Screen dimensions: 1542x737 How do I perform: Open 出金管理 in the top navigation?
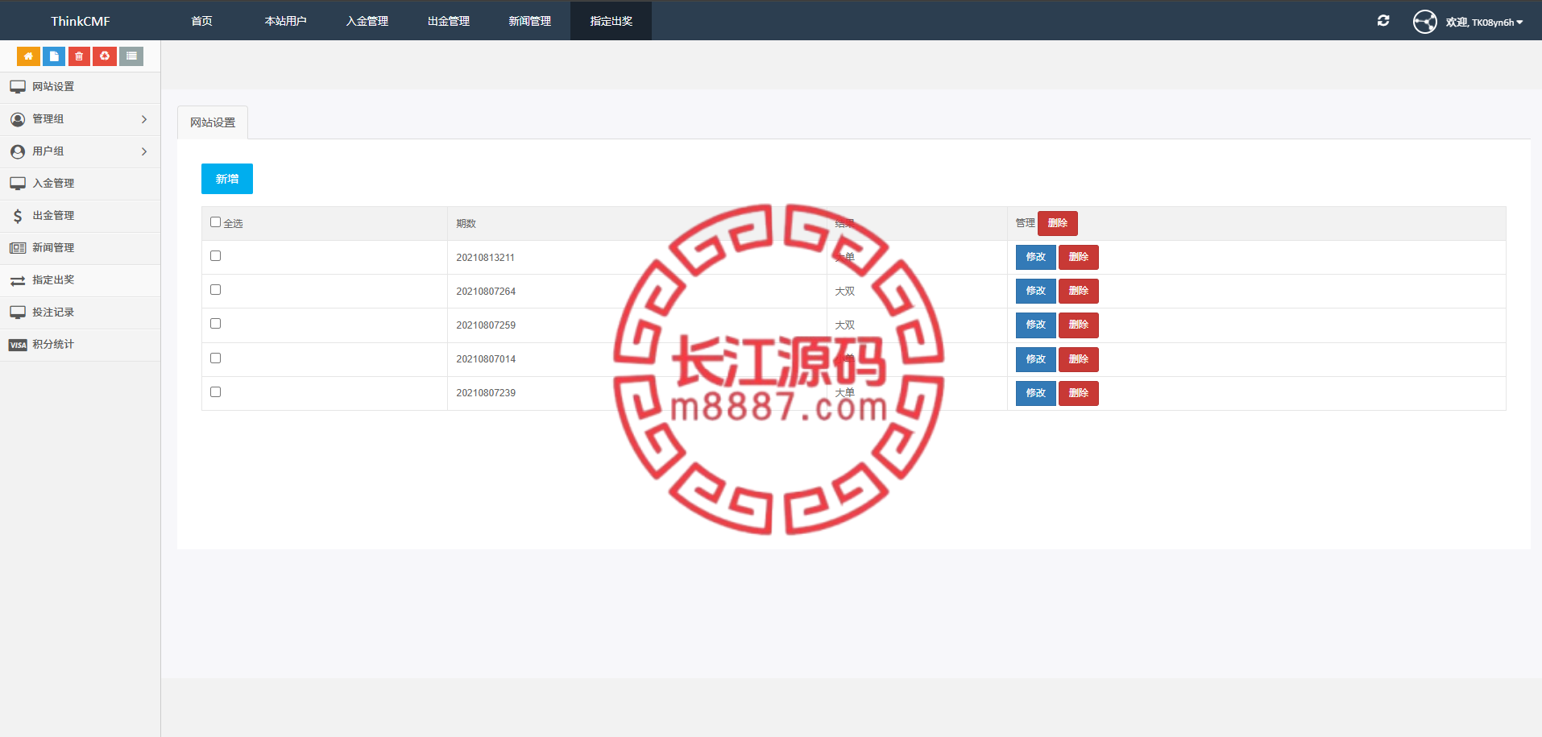449,21
